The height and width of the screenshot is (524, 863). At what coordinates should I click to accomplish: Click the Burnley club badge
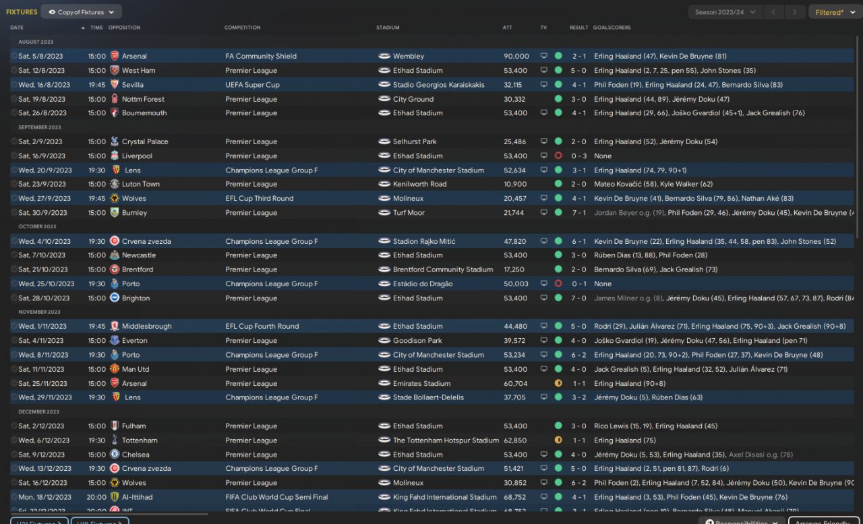[115, 212]
